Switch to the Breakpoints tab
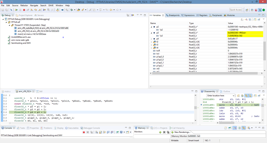This screenshot has height=143, width=267. tap(173, 15)
